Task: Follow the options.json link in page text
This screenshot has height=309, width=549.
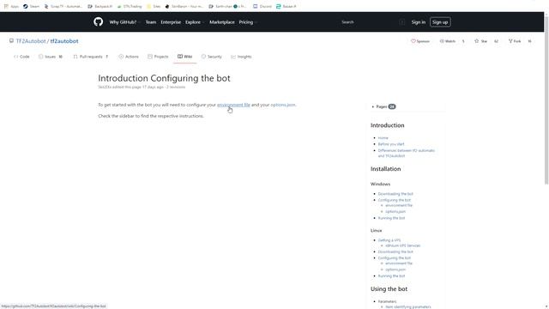Action: coord(283,105)
